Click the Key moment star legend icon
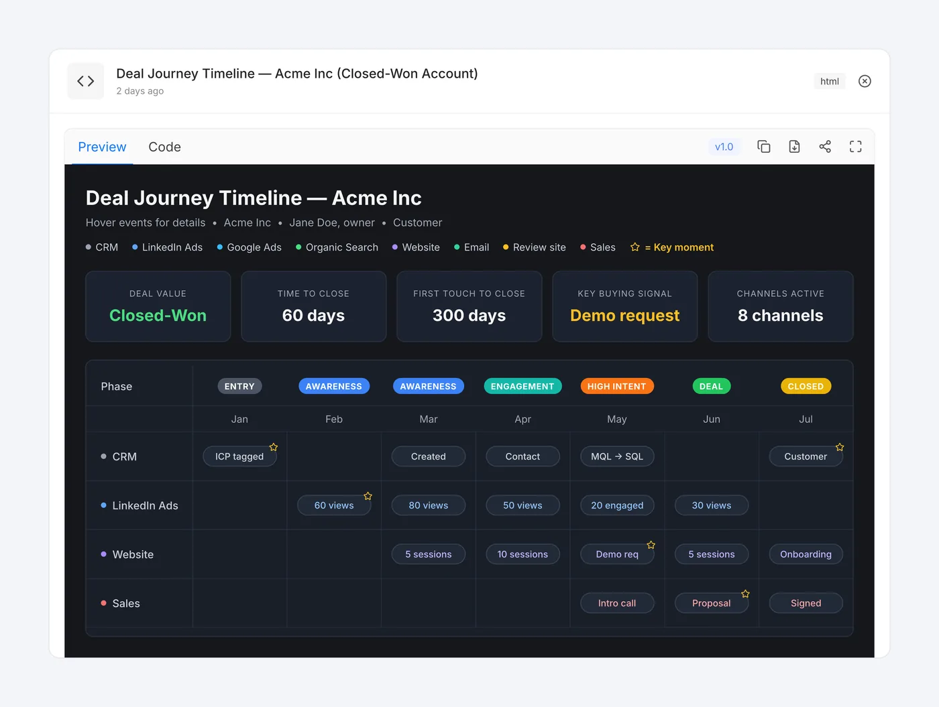 pos(635,247)
